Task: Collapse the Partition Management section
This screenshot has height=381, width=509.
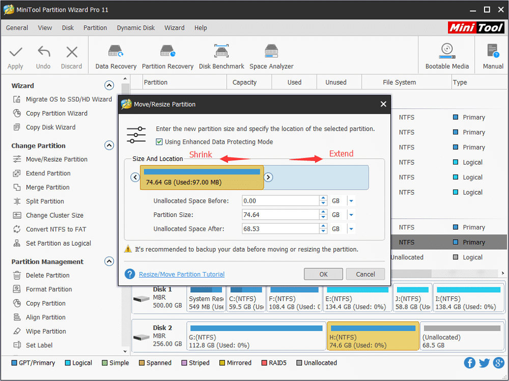Action: [109, 261]
